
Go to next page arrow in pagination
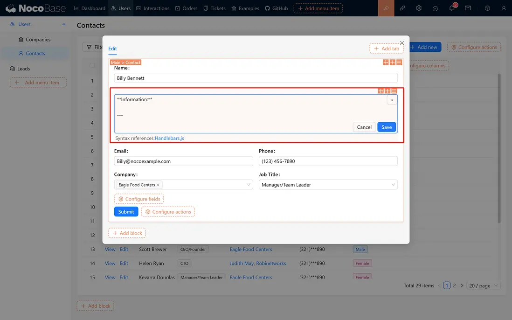[x=462, y=285]
